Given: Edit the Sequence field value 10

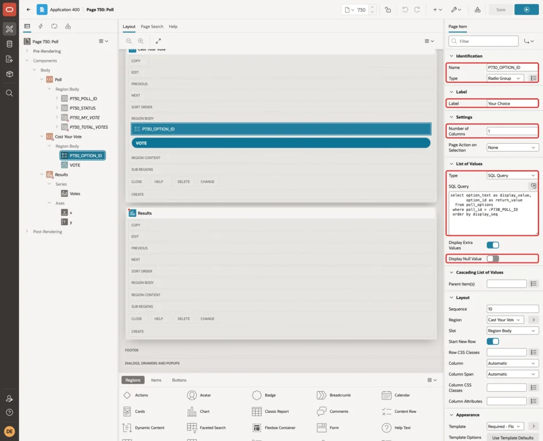Looking at the screenshot, I should coord(513,309).
